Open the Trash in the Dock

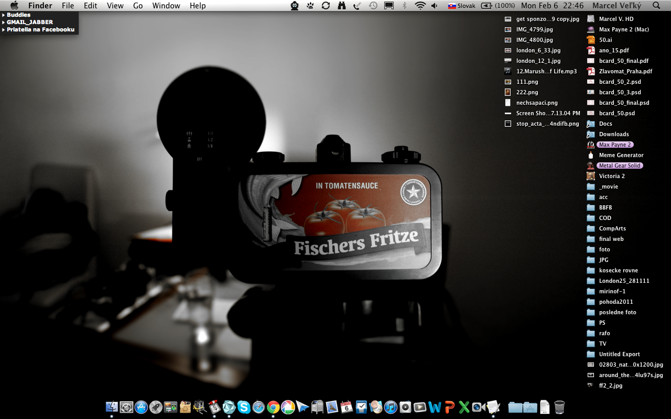(x=559, y=407)
